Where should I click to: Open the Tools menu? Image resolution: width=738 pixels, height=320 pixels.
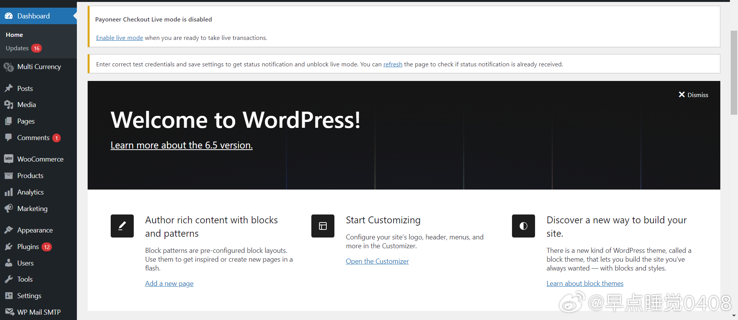pyautogui.click(x=38, y=279)
